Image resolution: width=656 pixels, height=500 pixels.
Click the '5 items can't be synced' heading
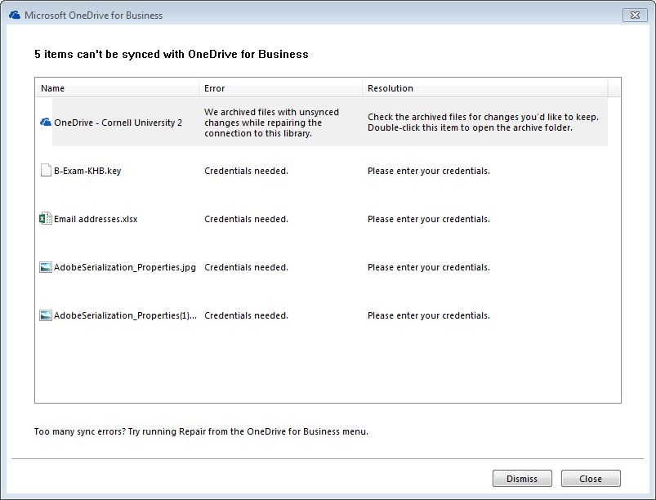click(172, 54)
